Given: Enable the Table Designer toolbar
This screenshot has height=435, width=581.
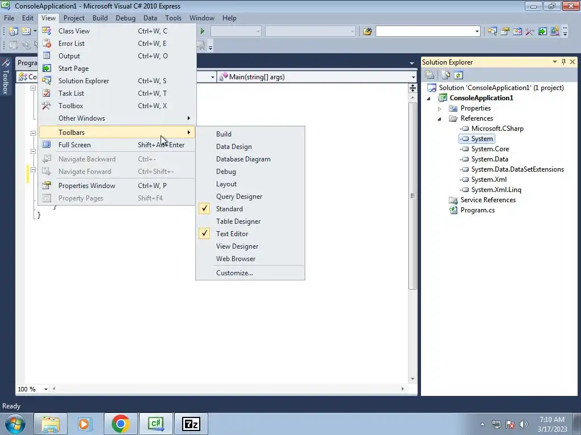Looking at the screenshot, I should pyautogui.click(x=250, y=221).
